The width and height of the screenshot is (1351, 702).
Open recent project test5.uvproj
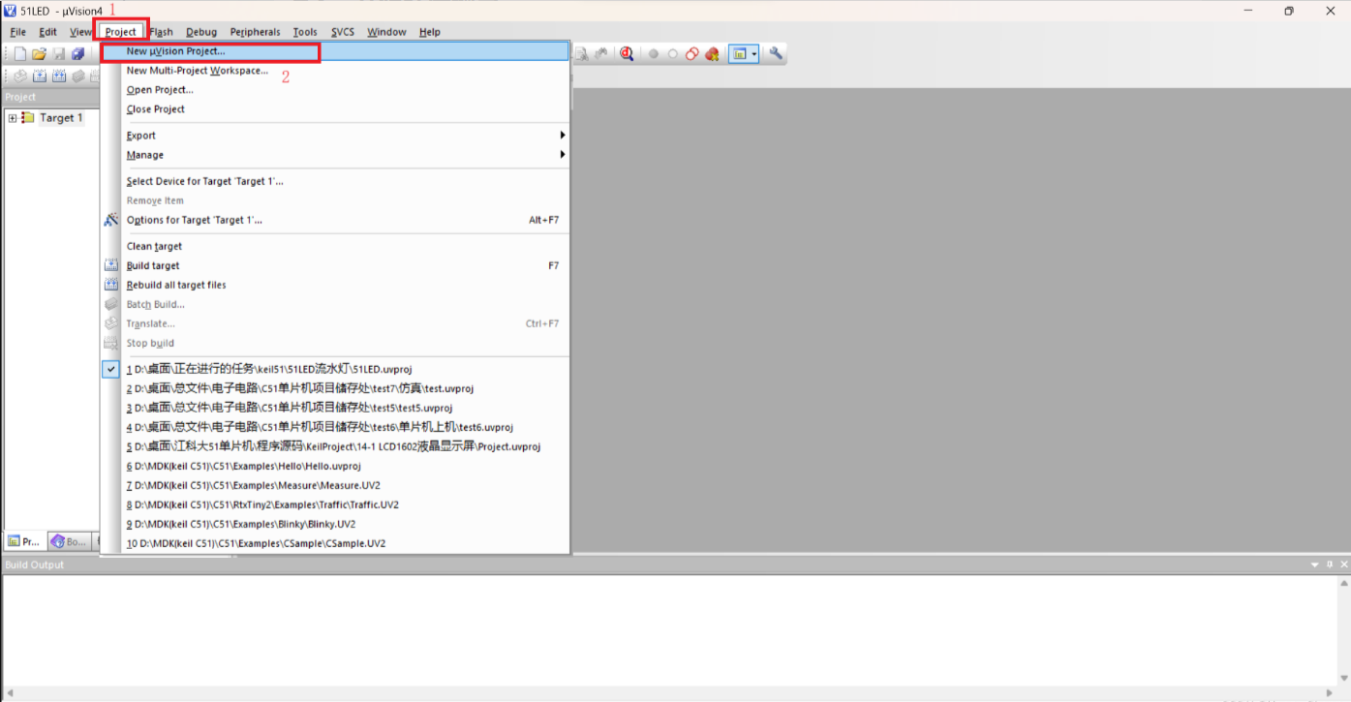pos(335,408)
